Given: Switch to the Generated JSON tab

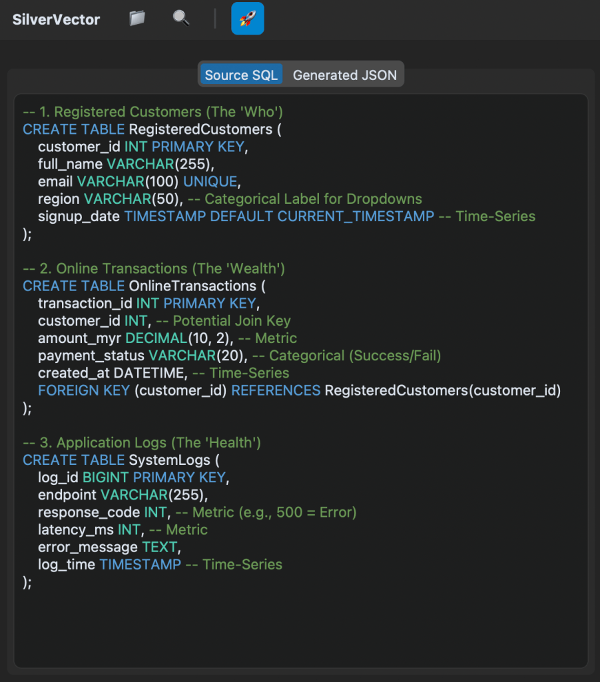Looking at the screenshot, I should [x=344, y=75].
